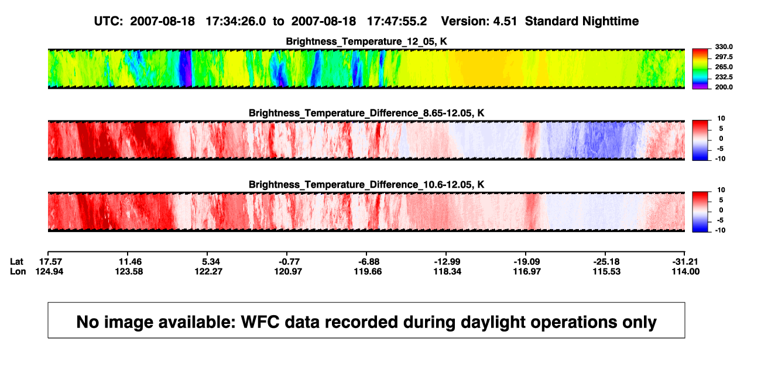Click the '297.5' color scale label

724,57
